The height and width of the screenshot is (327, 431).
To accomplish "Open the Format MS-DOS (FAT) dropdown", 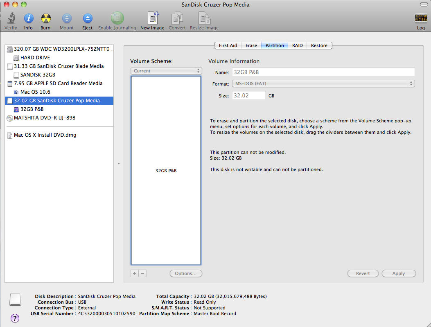I will (x=323, y=83).
